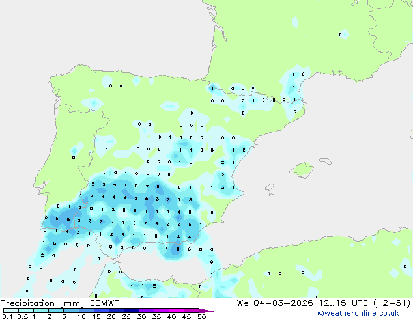Image resolution: width=413 pixels, height=319 pixels.
Task: Click the 'Precipitation' title text
Action: coord(27,303)
